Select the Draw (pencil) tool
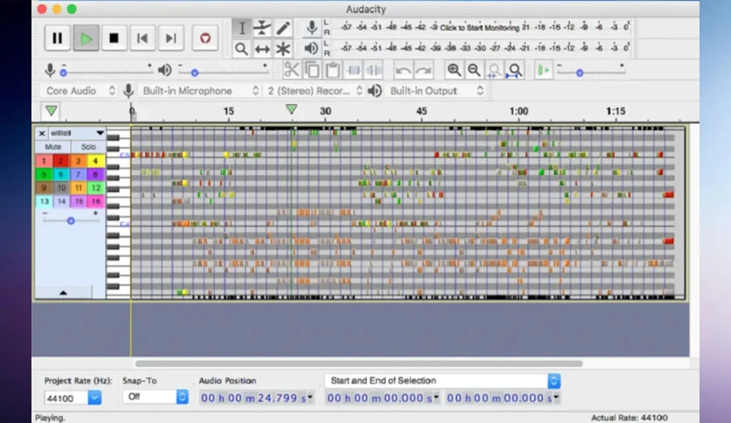The image size is (731, 423). pyautogui.click(x=282, y=28)
